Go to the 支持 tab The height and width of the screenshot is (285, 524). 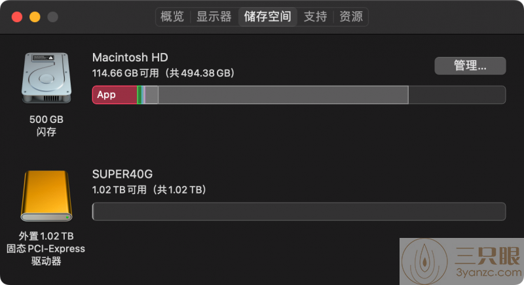(x=315, y=16)
